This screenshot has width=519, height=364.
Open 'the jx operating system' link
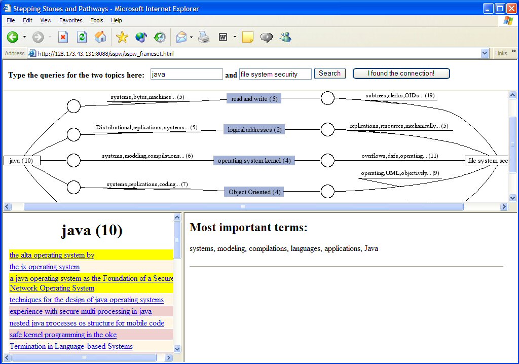45,267
